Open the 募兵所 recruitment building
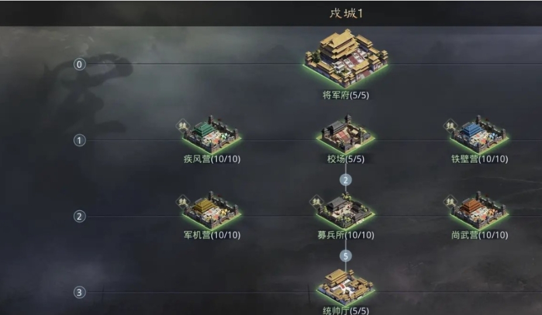 click(x=346, y=211)
